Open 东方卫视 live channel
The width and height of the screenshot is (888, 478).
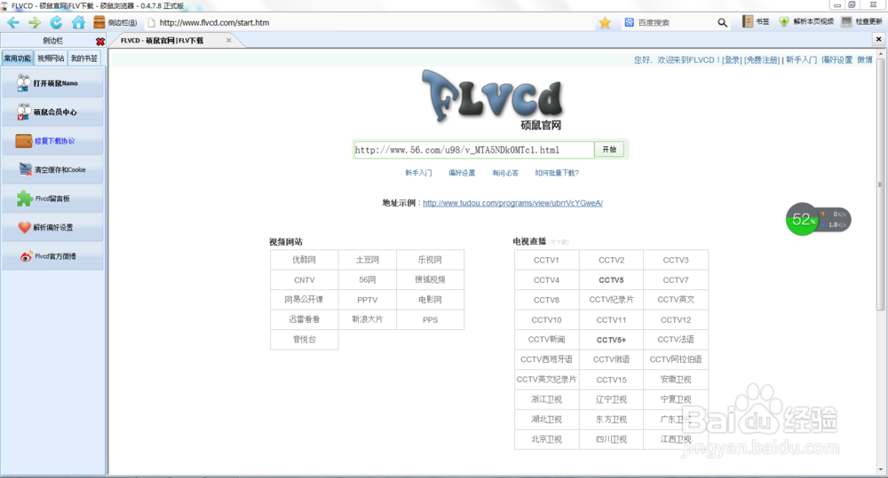click(611, 419)
